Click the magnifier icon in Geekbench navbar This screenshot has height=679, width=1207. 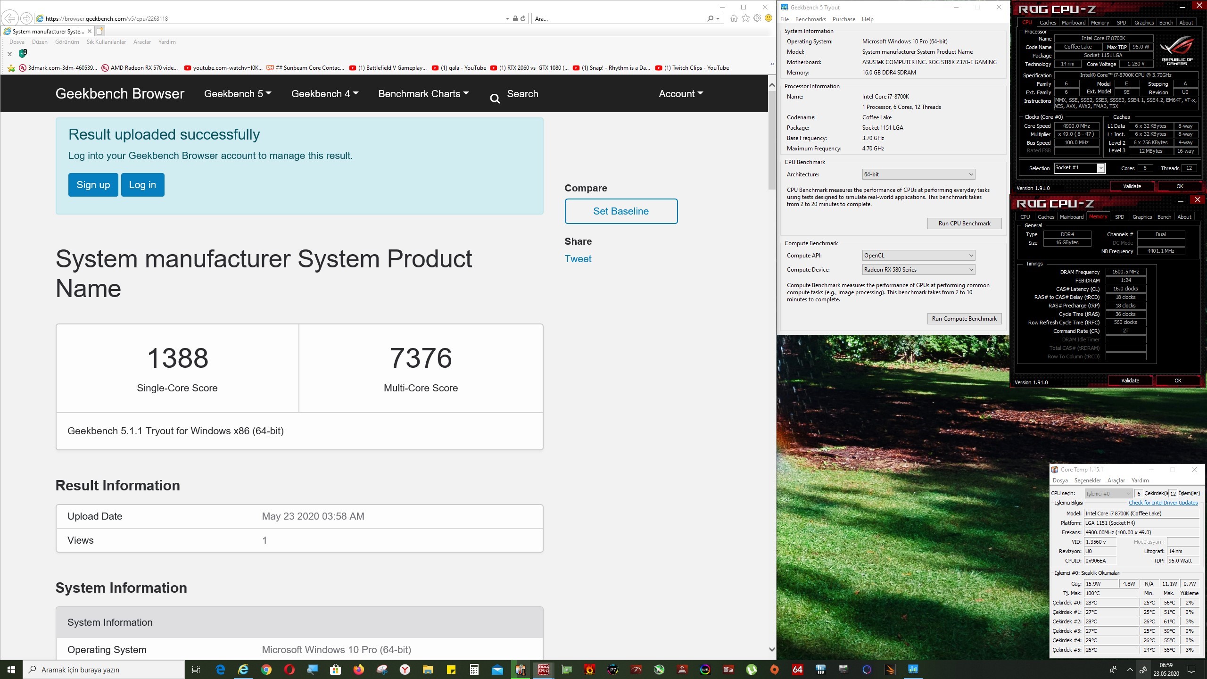495,99
